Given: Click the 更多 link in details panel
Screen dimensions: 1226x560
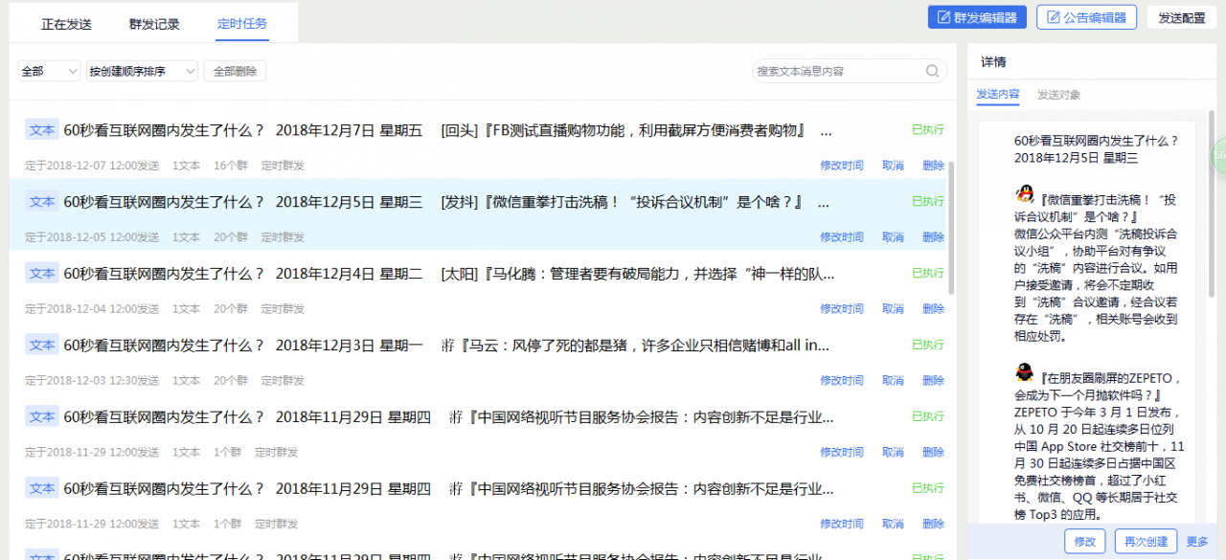Looking at the screenshot, I should 1197,541.
